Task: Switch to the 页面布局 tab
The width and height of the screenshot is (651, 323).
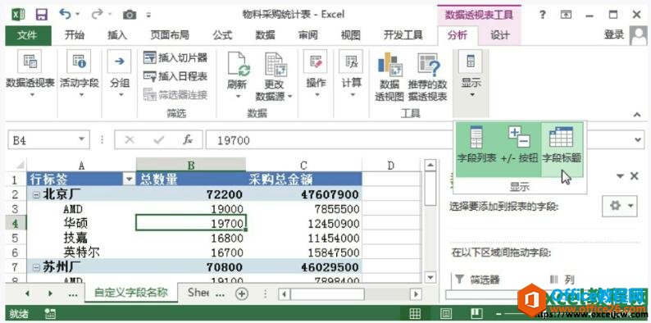Action: click(170, 35)
